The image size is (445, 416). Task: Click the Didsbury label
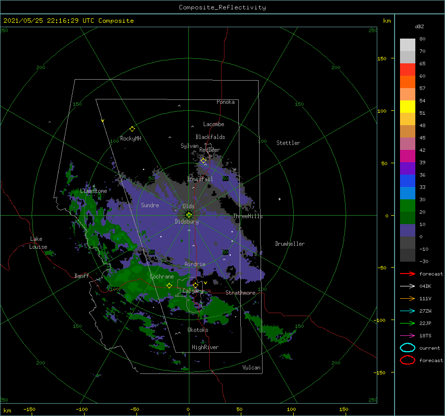(x=186, y=222)
